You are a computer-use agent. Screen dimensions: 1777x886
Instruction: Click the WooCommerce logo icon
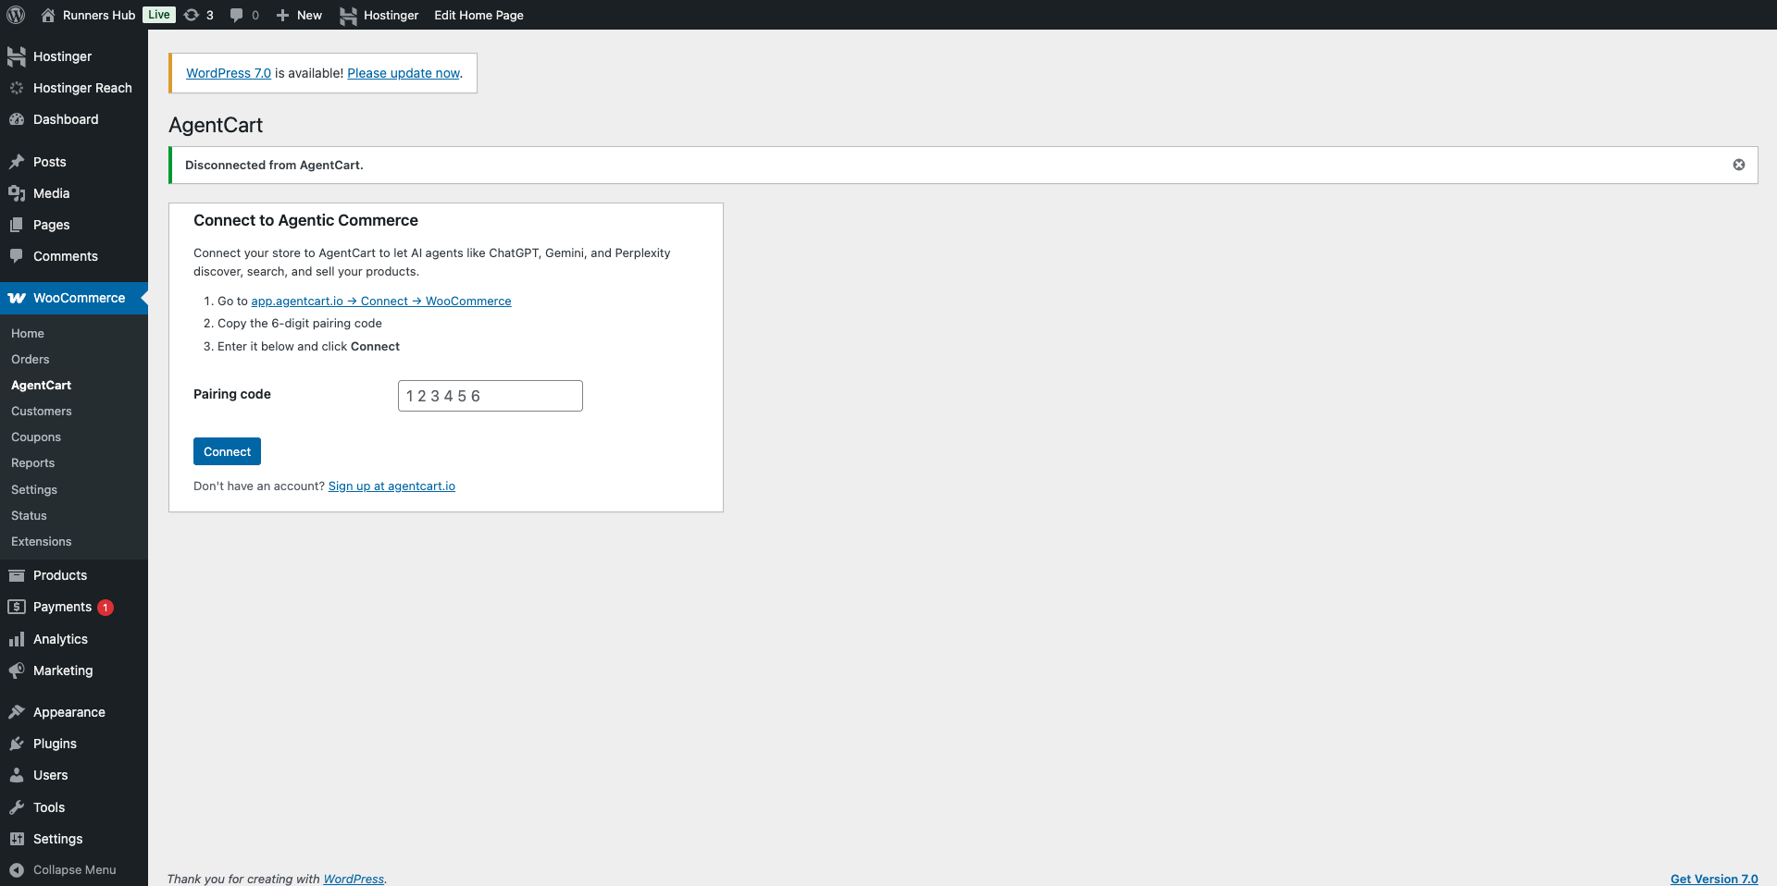(x=17, y=298)
